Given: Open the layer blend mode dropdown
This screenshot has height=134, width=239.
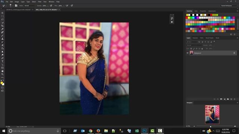Looking at the screenshot, I should pyautogui.click(x=194, y=45).
